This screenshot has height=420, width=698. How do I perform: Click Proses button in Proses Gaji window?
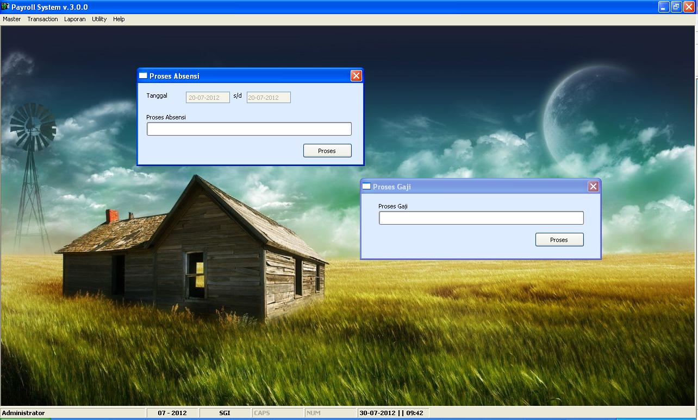coord(559,240)
